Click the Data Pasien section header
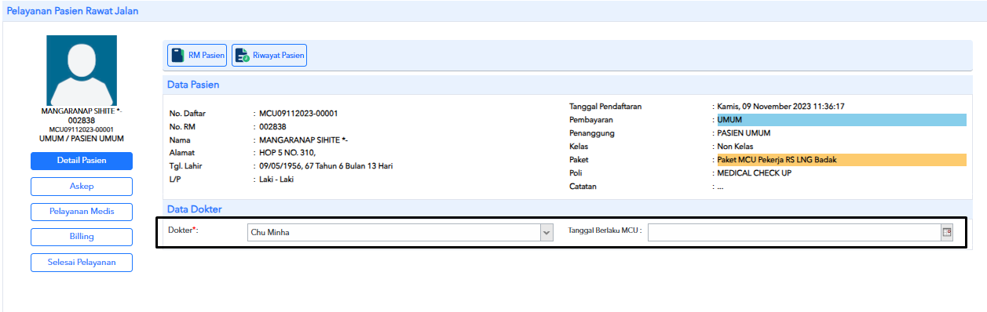Viewport: 987px width, 312px height. (193, 85)
